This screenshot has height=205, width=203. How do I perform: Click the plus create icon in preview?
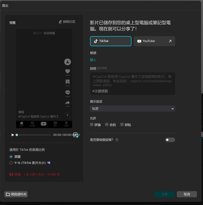tap(43, 124)
